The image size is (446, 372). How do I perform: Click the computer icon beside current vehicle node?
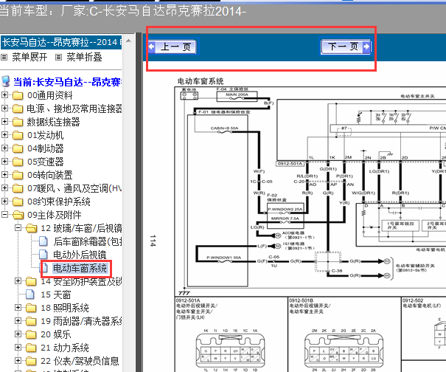point(5,81)
